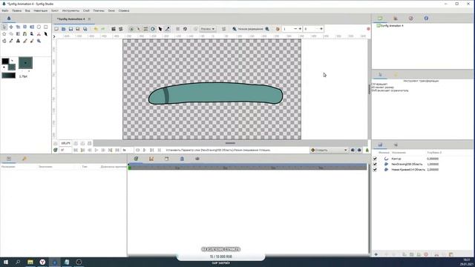Click the Redo arrow icon

click(x=103, y=29)
